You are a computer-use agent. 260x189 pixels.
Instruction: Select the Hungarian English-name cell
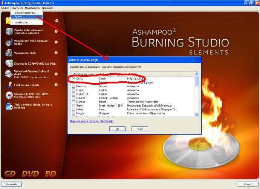click(104, 113)
